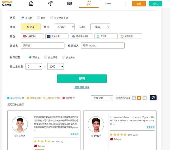Select 對應教材 不指定 radio button

coord(30,57)
